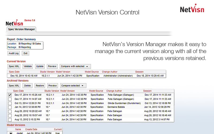Click Administrator (Administrator) author cell
Viewport: 214px width, 134px height.
(x=118, y=76)
